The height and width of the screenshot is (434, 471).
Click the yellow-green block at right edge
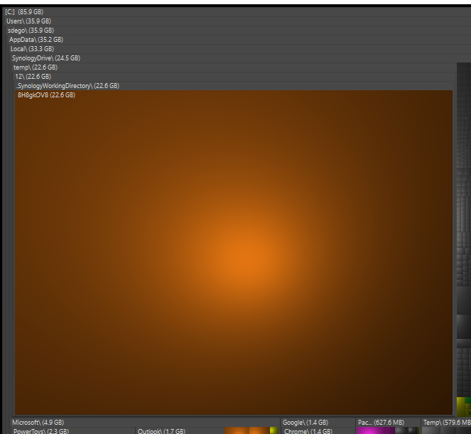click(x=462, y=406)
